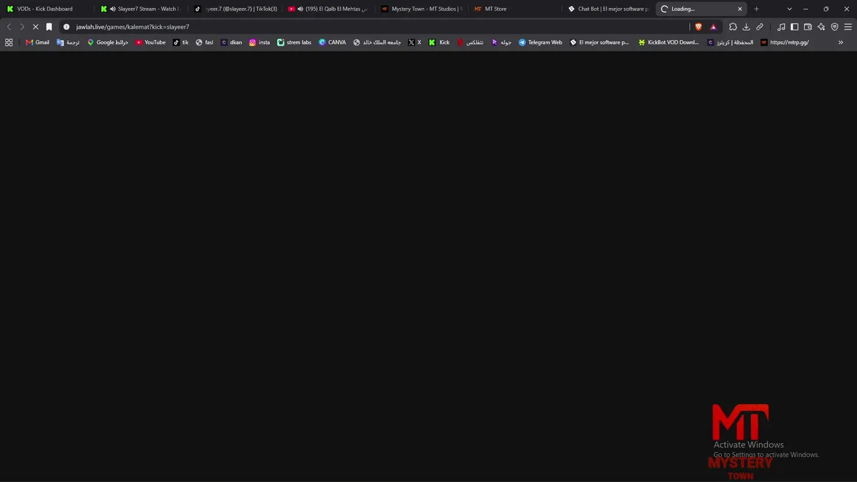Mute the Slayeer7 Stream tab audio icon
Viewport: 857px width, 482px height.
[x=112, y=9]
